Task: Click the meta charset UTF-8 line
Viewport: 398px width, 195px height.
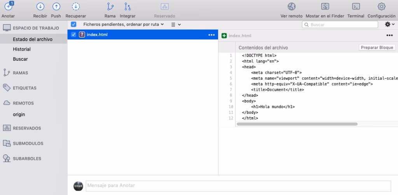Action: tap(276, 72)
